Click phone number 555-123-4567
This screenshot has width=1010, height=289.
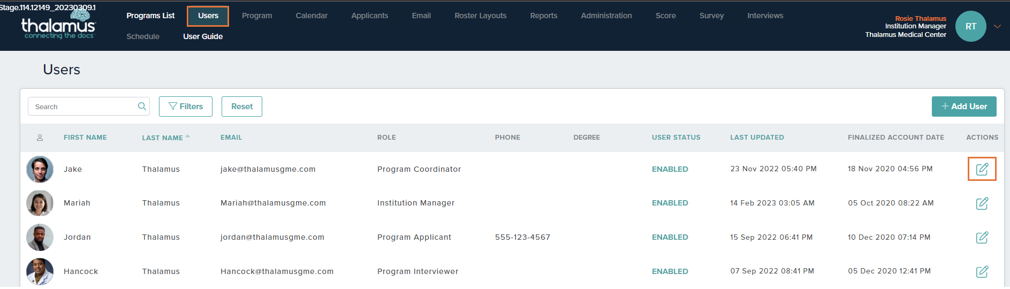tap(522, 237)
